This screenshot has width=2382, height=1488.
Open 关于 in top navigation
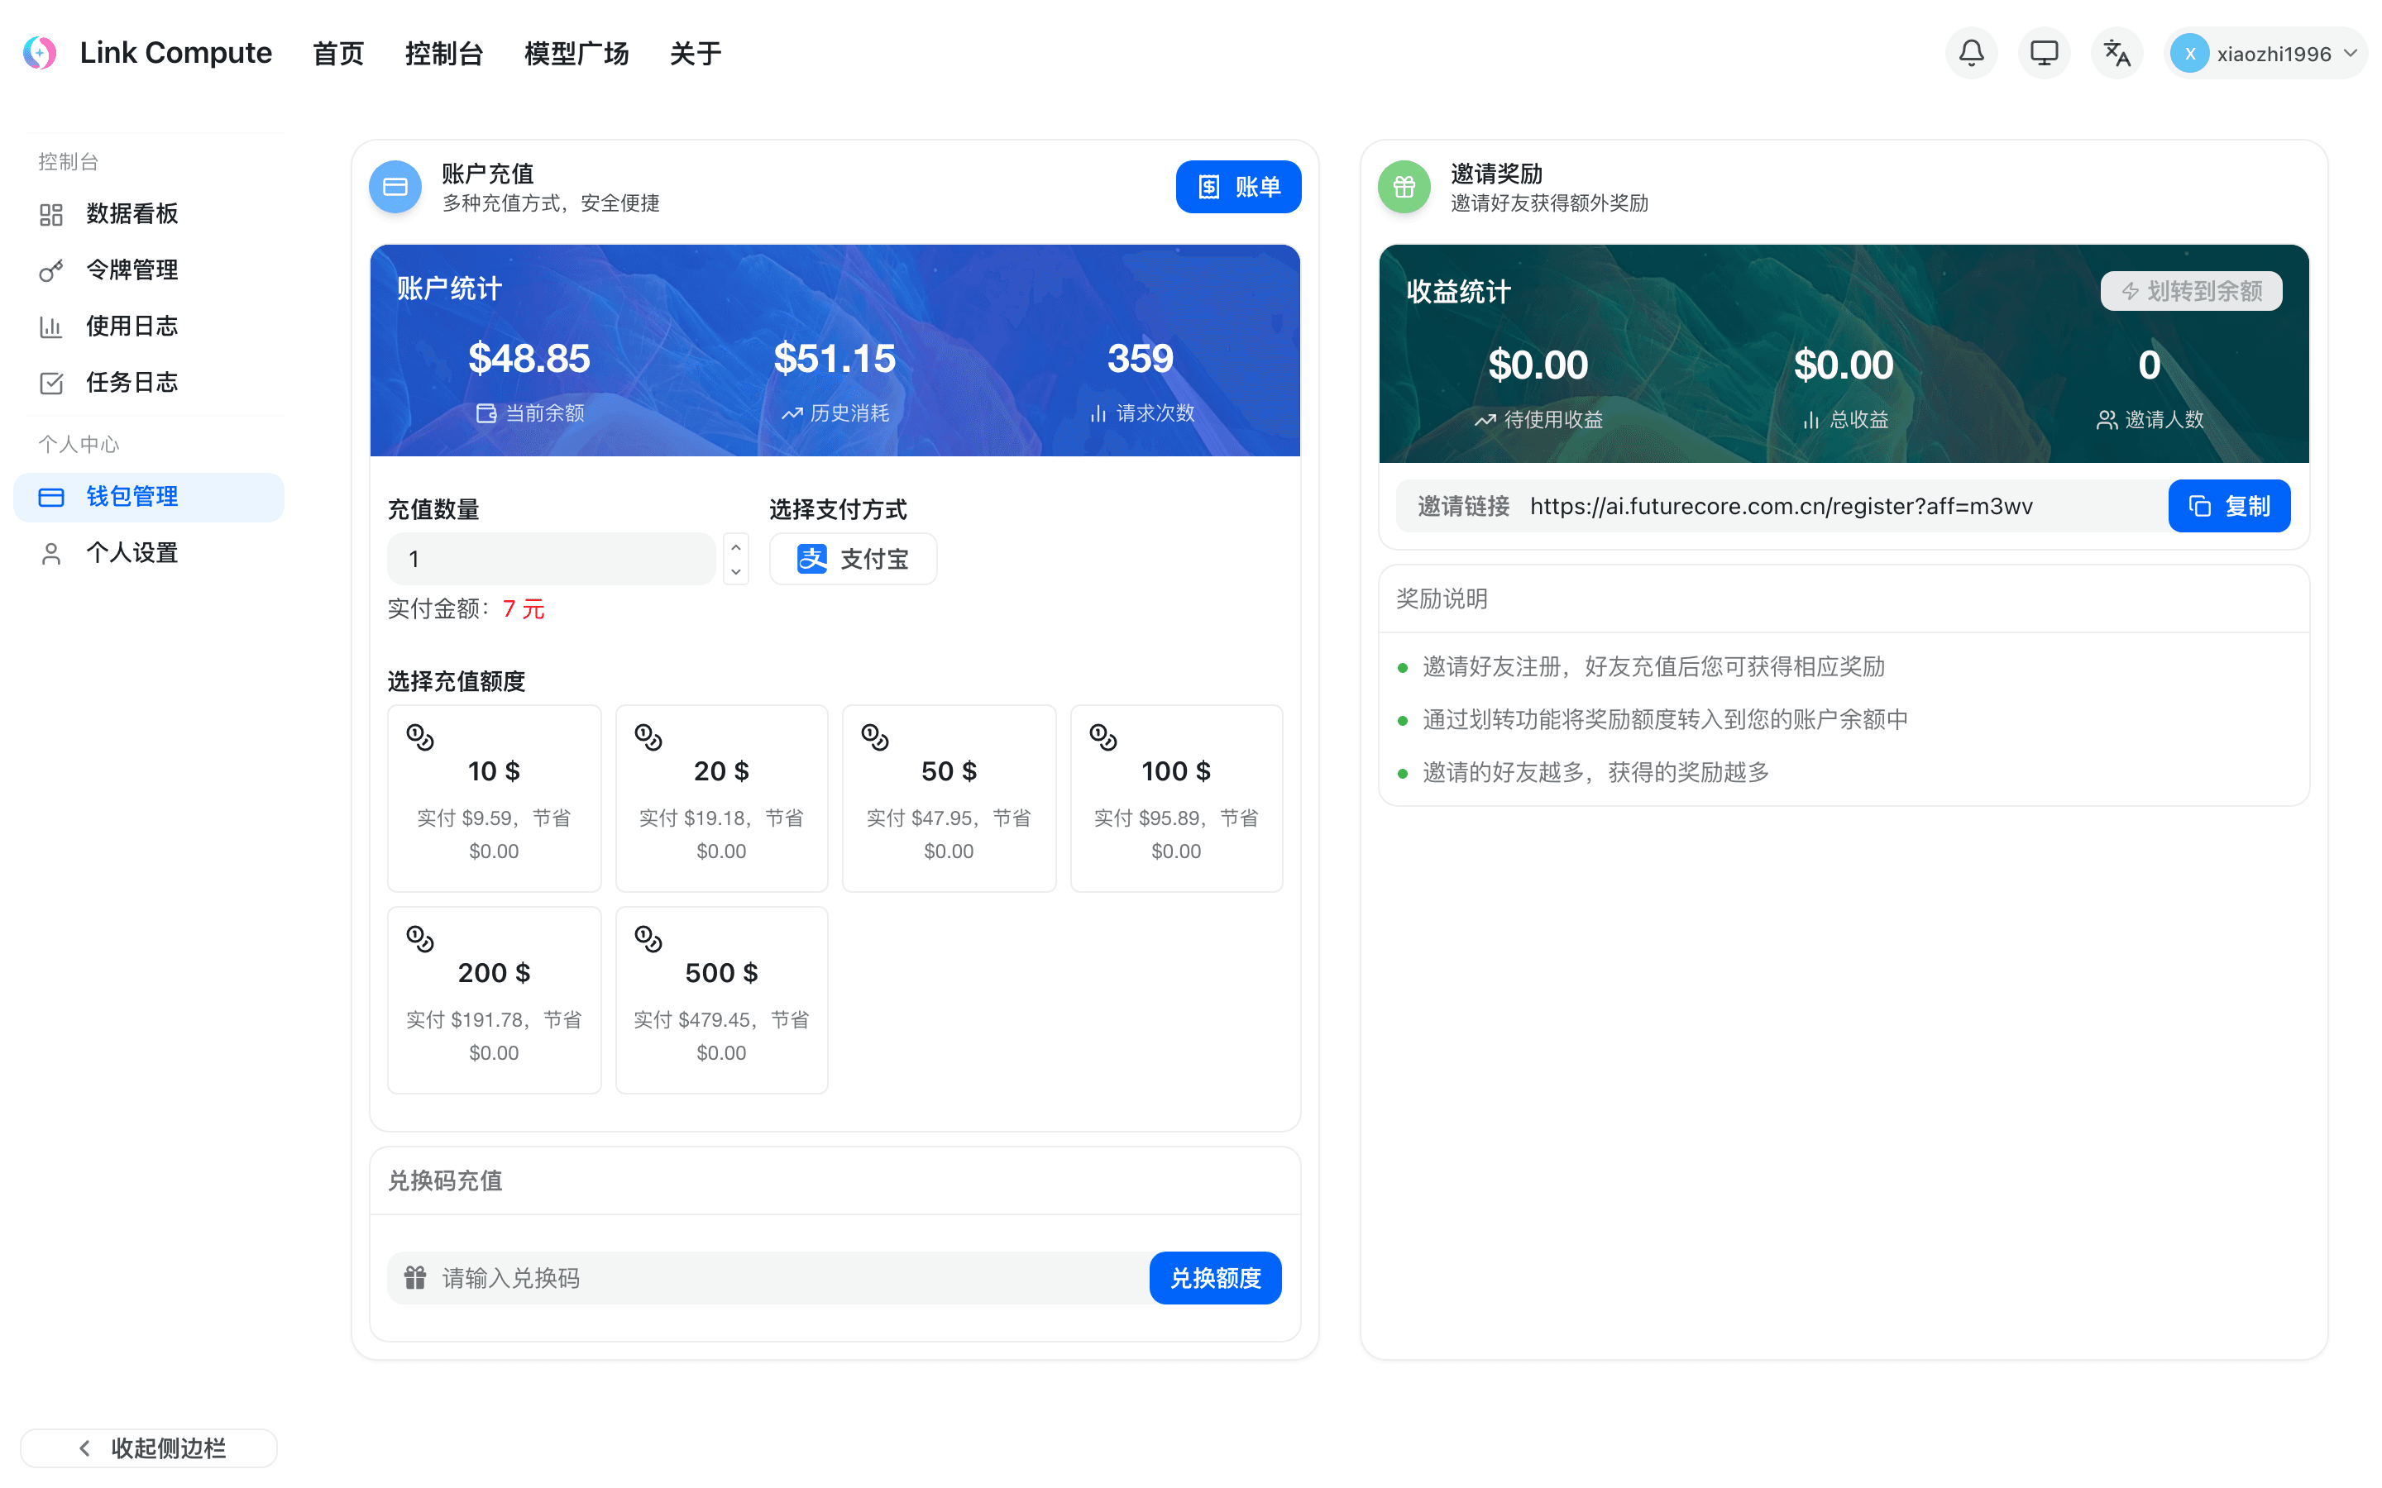coord(696,53)
